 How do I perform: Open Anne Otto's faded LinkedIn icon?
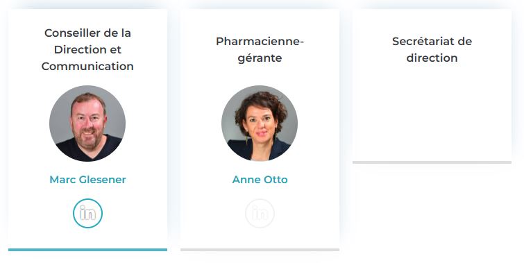260,213
